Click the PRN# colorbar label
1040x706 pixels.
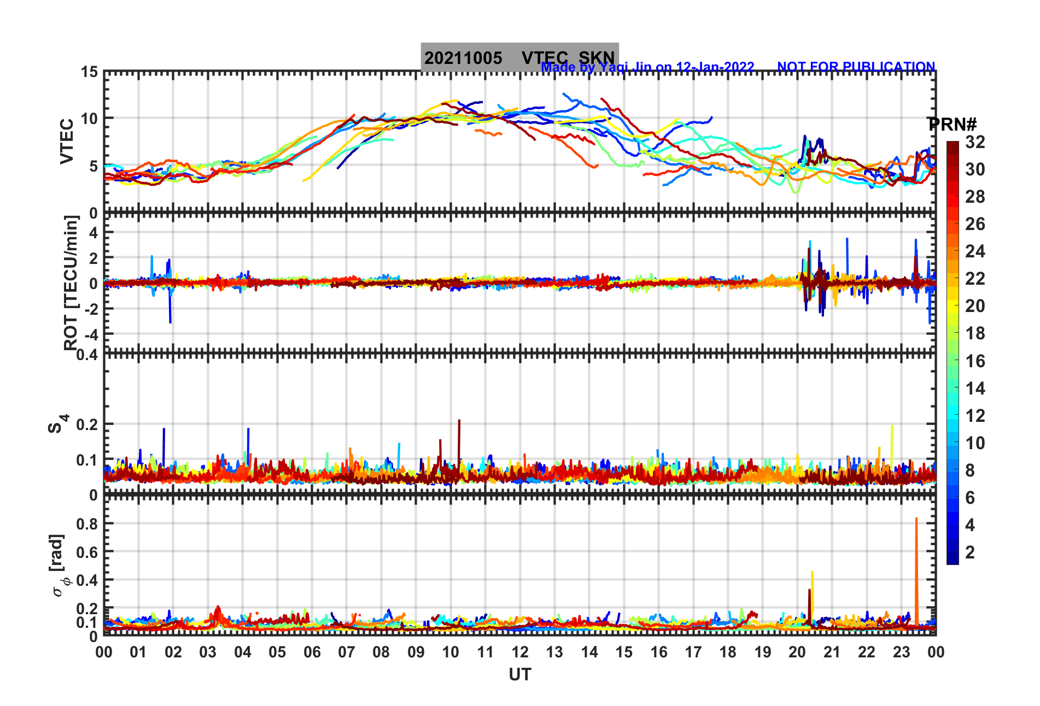pyautogui.click(x=952, y=124)
